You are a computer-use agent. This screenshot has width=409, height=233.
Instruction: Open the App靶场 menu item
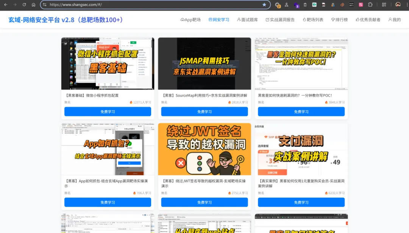coord(190,20)
